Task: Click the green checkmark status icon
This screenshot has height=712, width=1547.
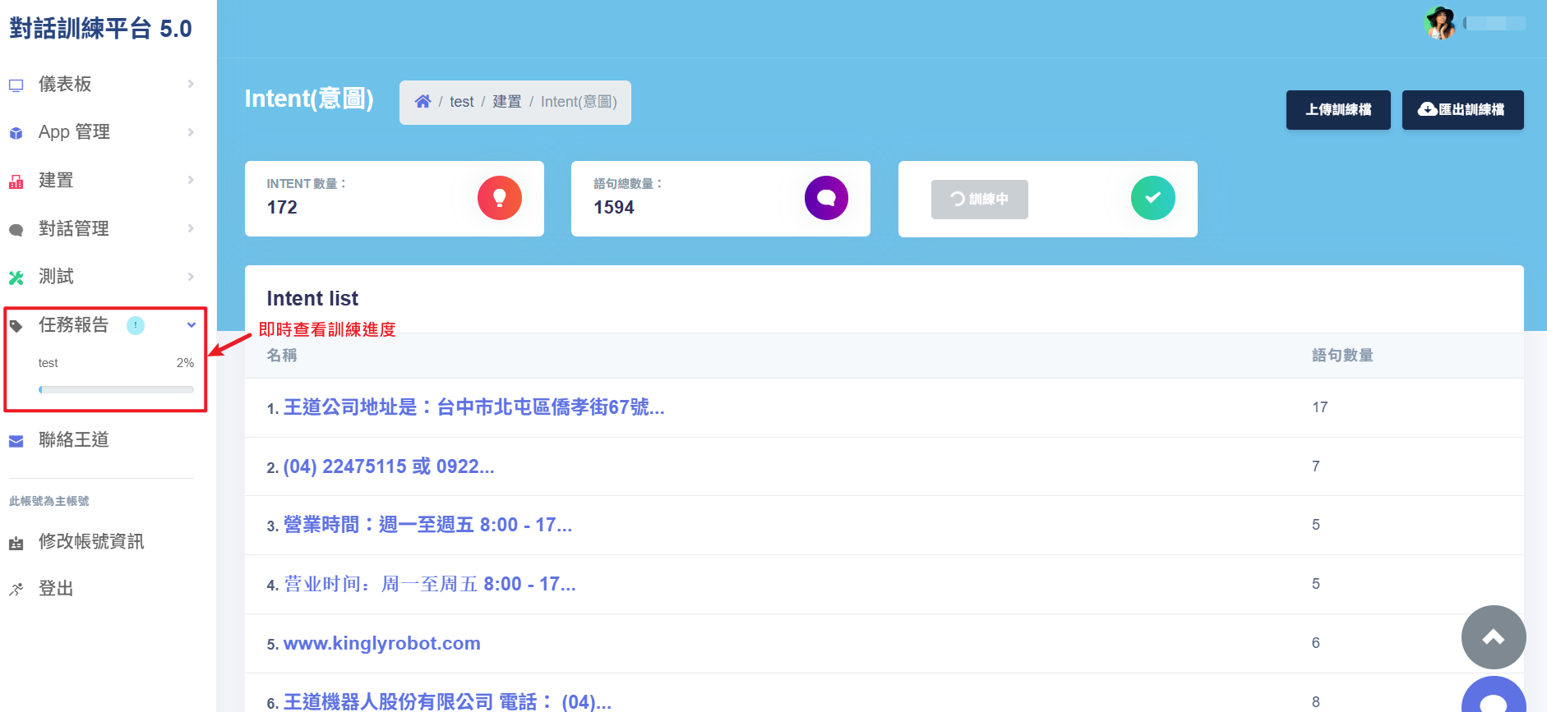Action: [1152, 198]
